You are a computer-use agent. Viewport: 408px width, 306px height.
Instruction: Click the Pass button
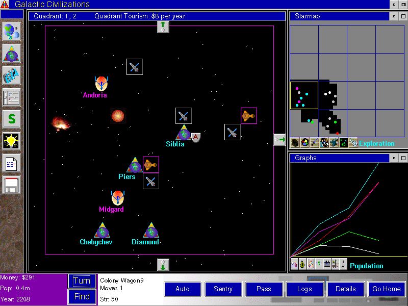point(264,289)
